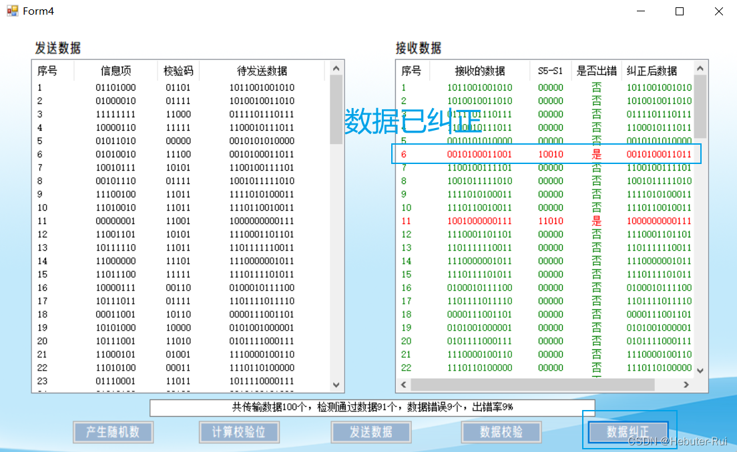Click the 产生随机数 button
737x452 pixels.
(x=113, y=432)
